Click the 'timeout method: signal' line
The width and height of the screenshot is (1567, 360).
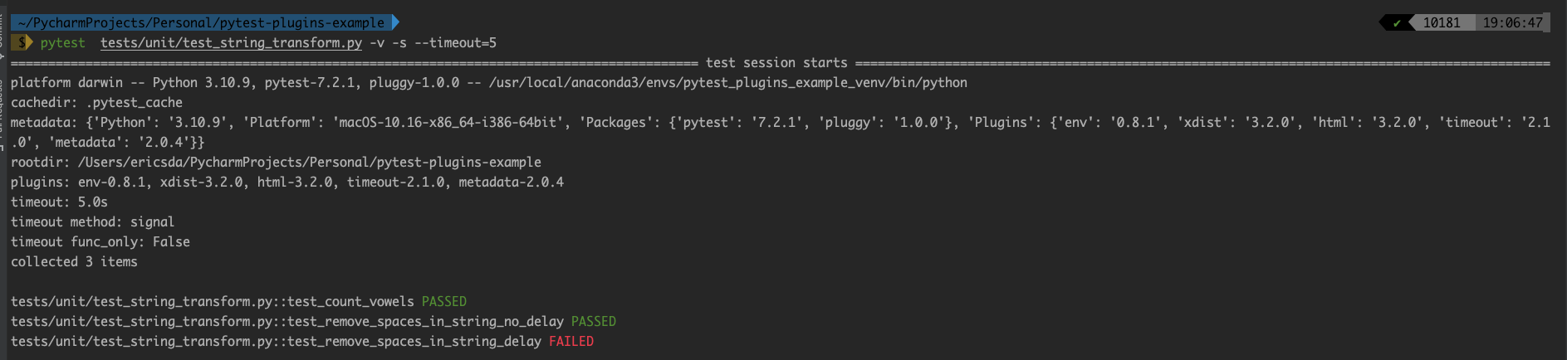click(92, 221)
